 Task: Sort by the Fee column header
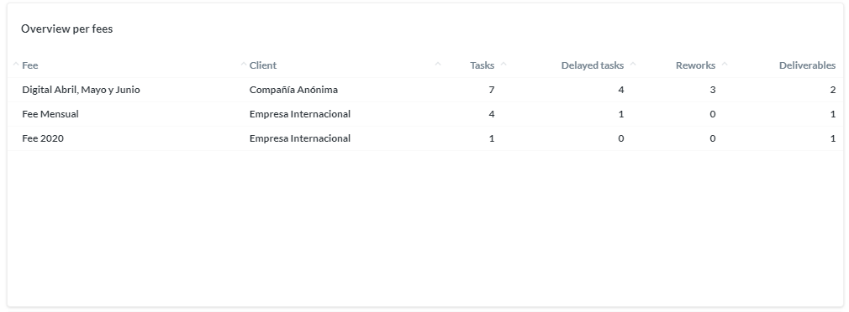pos(29,65)
